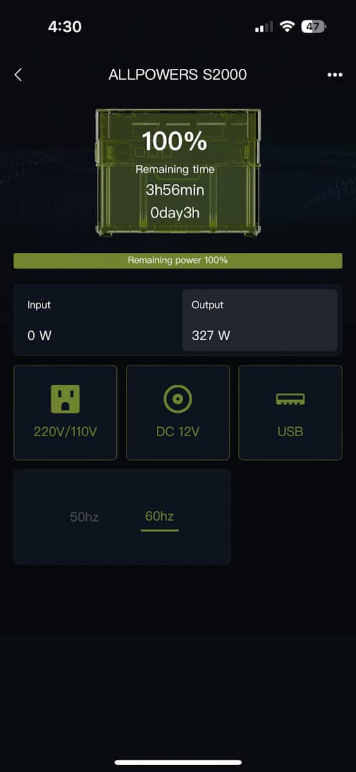Toggle the 220V/110V AC output
The height and width of the screenshot is (772, 356).
pos(66,412)
